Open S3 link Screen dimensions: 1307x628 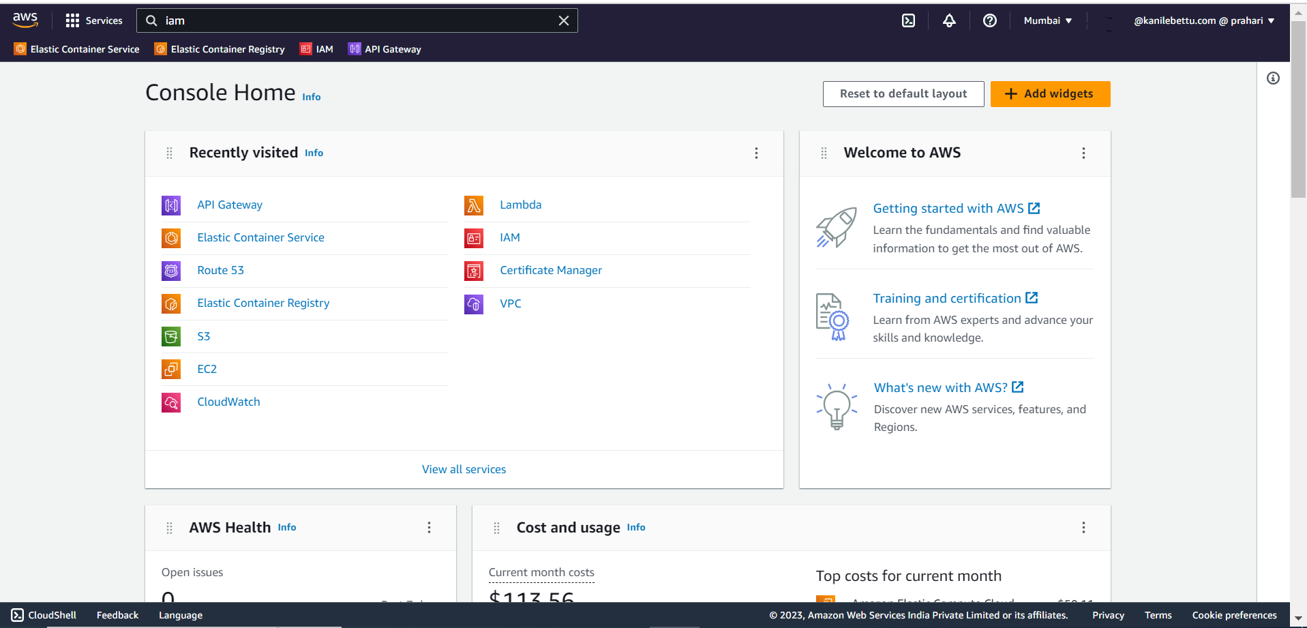tap(204, 336)
